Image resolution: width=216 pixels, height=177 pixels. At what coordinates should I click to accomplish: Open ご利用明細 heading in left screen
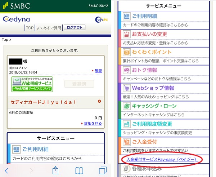(x=35, y=149)
